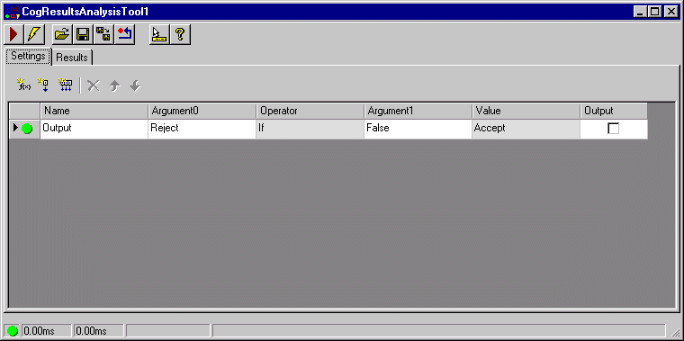
Task: Save the tool with floppy disk icon
Action: (x=83, y=34)
